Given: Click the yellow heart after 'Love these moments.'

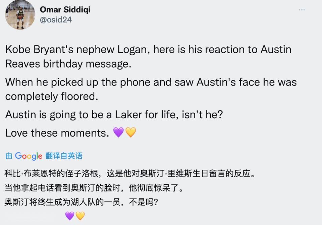Looking at the screenshot, I should pos(130,133).
